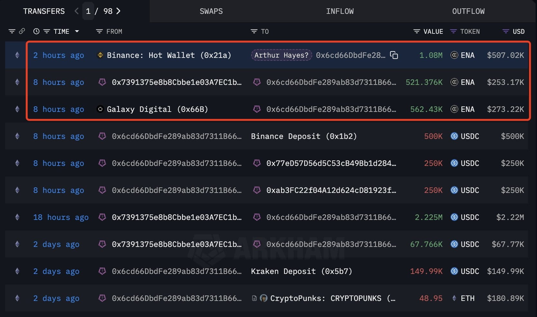The width and height of the screenshot is (537, 317).
Task: Open the 2 hours ago transaction timestamp
Action: 59,55
